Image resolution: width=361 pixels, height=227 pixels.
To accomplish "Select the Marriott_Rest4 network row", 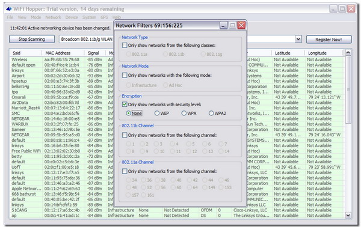I will [177, 108].
